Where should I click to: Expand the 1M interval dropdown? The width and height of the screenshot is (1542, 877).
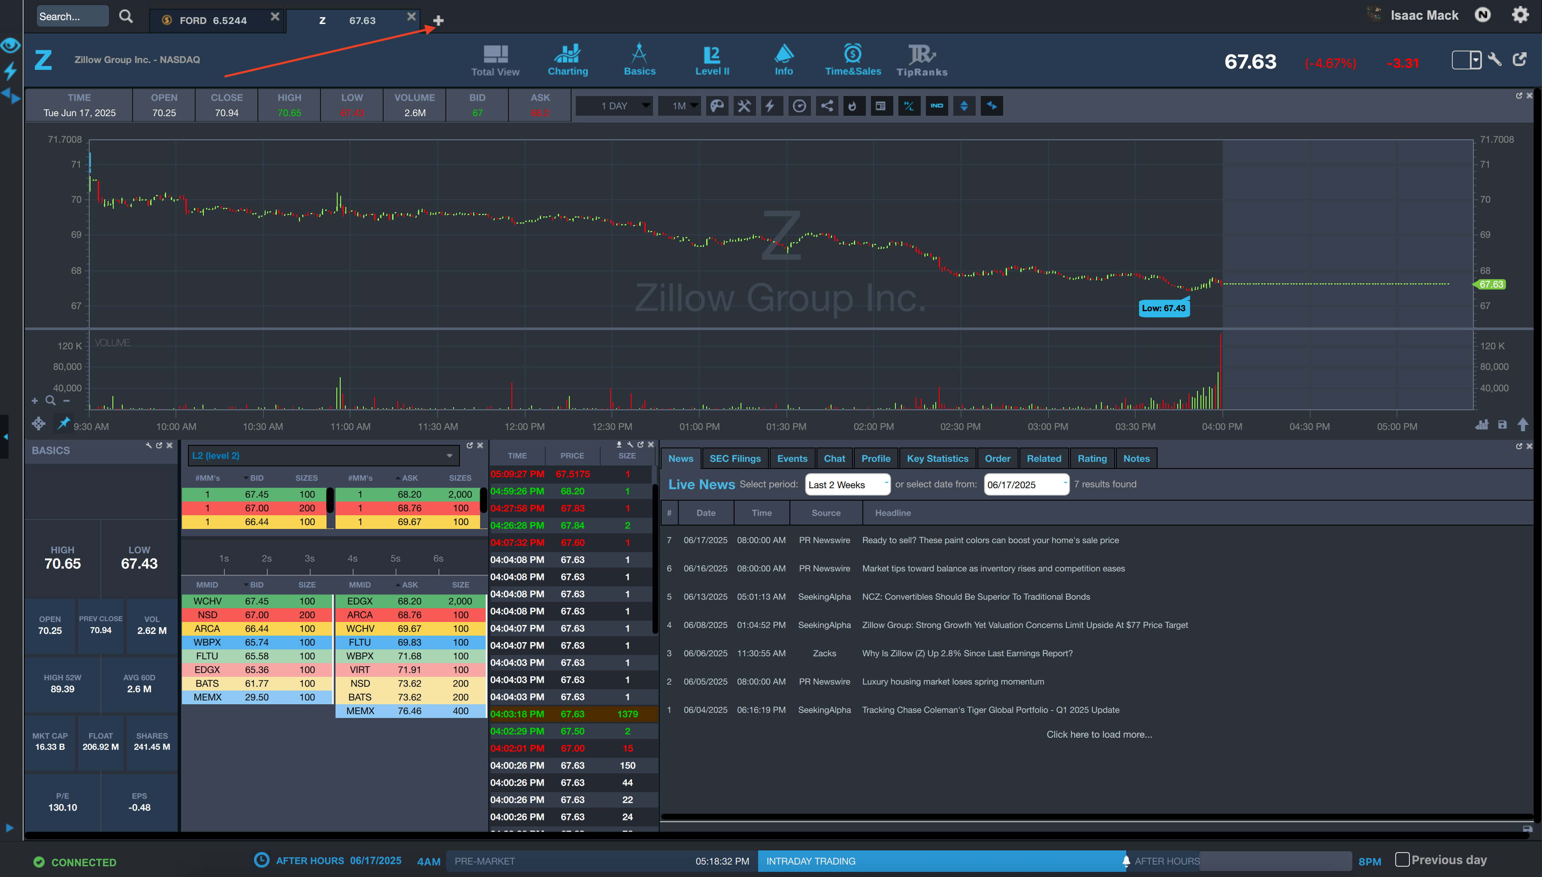click(x=679, y=106)
